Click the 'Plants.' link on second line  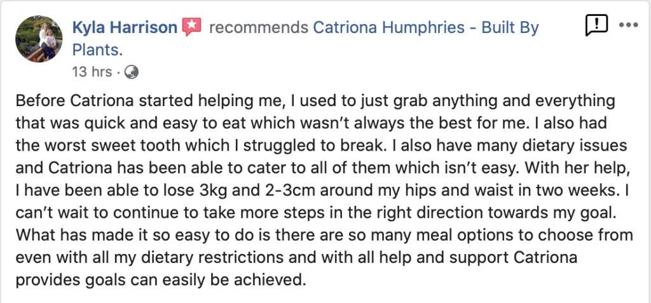(x=97, y=50)
